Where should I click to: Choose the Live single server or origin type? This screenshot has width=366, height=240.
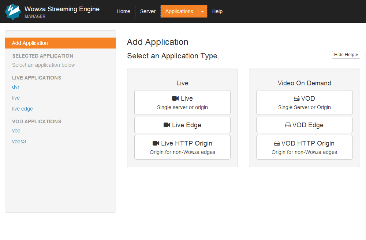click(182, 102)
